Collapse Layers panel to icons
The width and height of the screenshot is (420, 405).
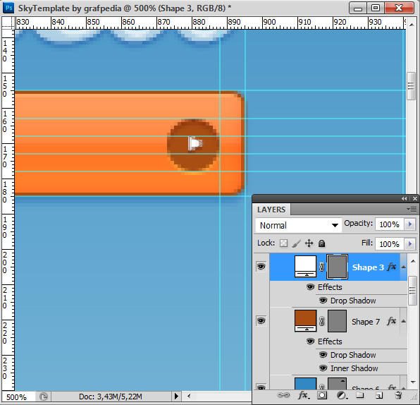pos(404,198)
